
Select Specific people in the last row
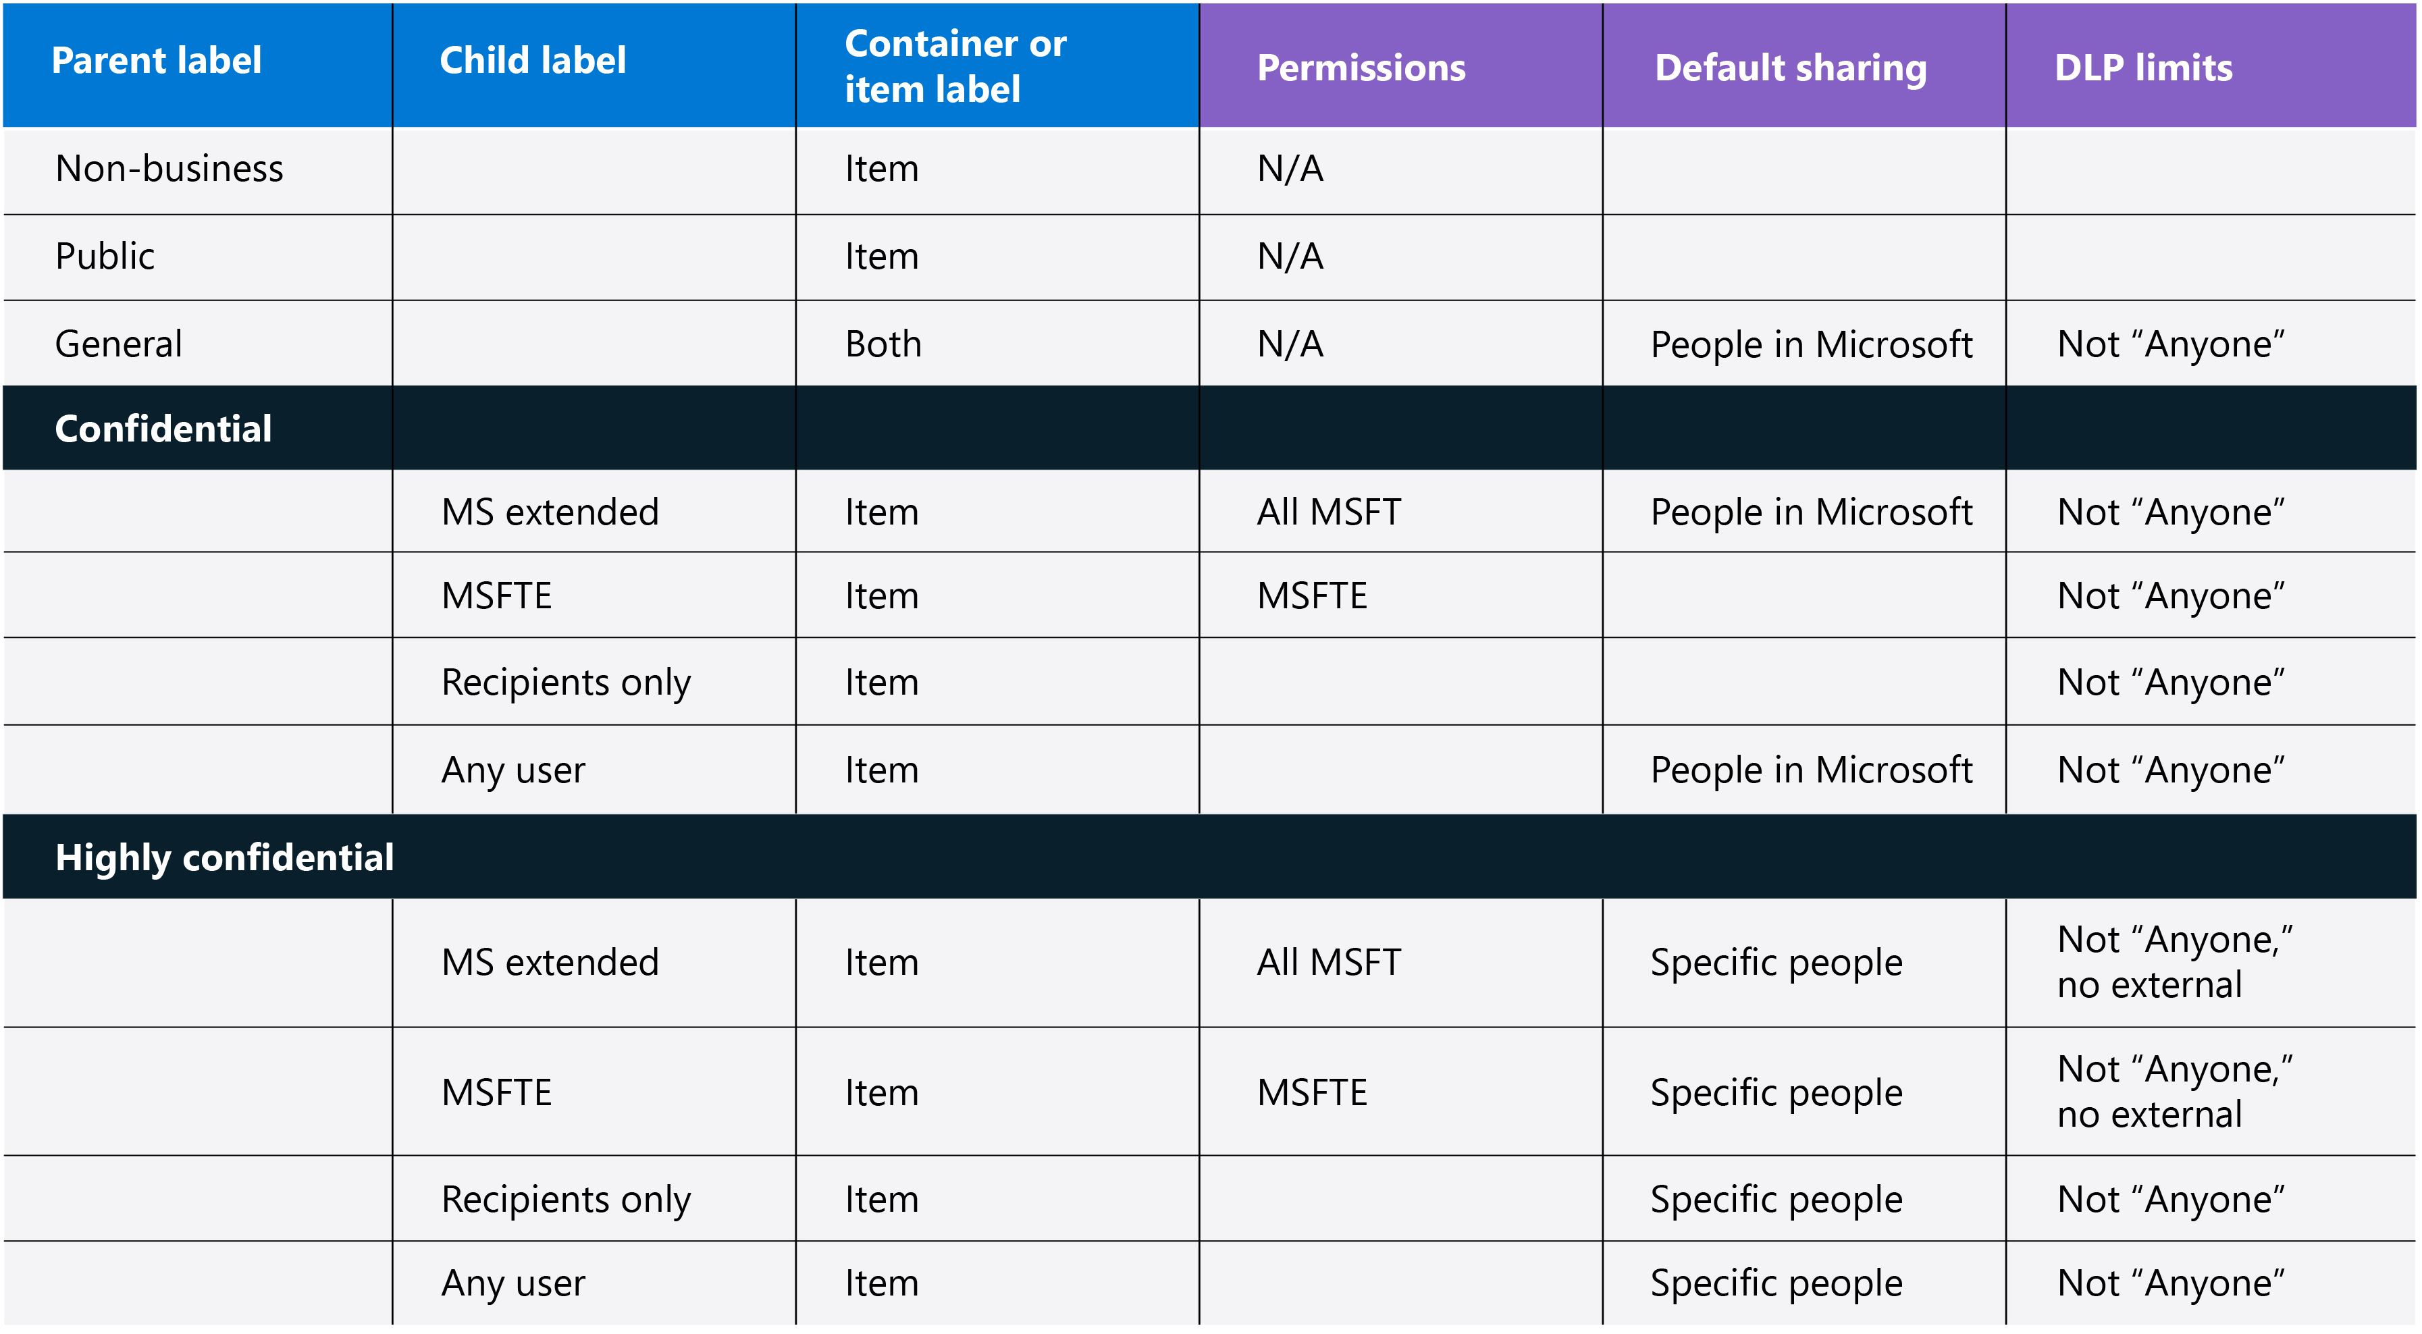1776,1283
